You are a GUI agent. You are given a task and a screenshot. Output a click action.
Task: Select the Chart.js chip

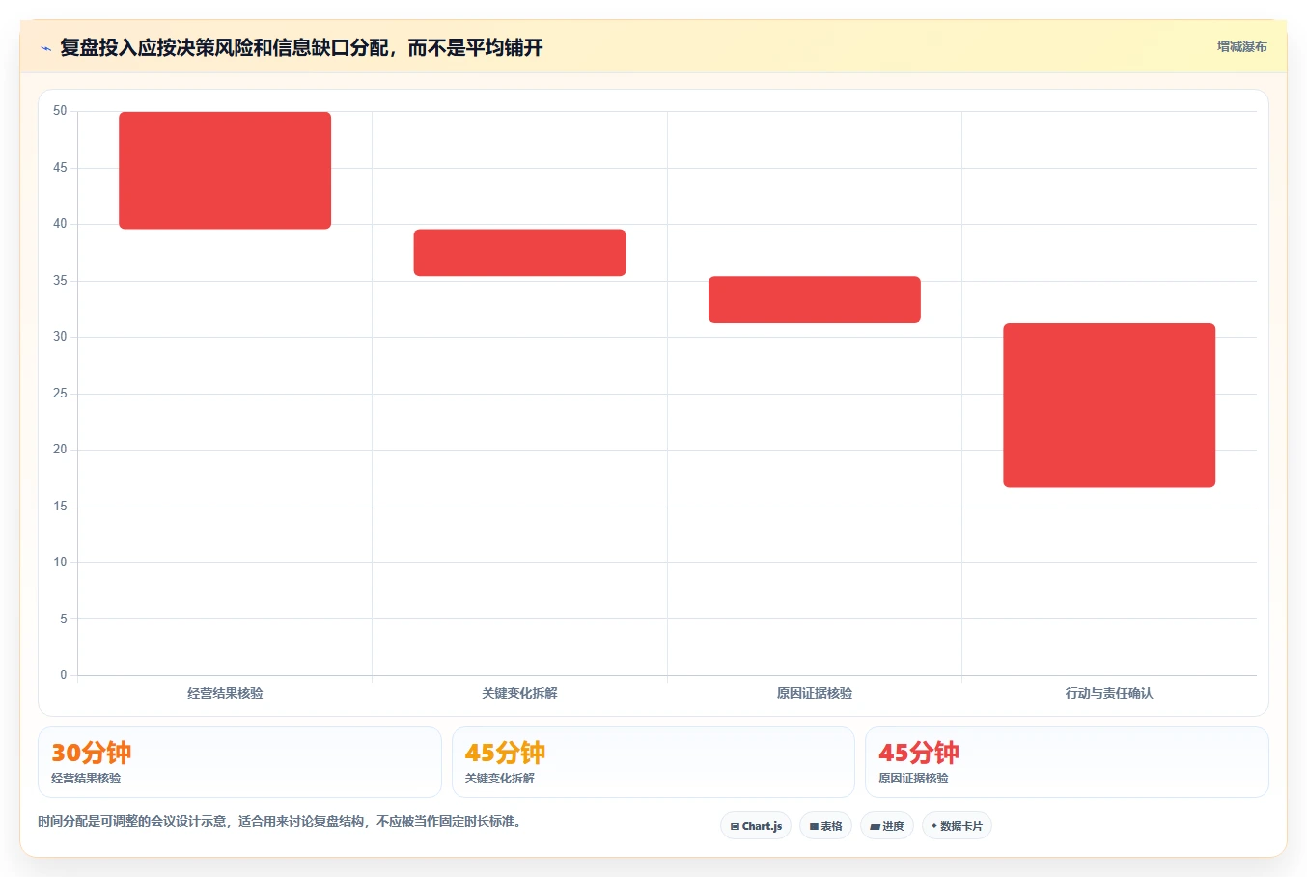point(756,826)
